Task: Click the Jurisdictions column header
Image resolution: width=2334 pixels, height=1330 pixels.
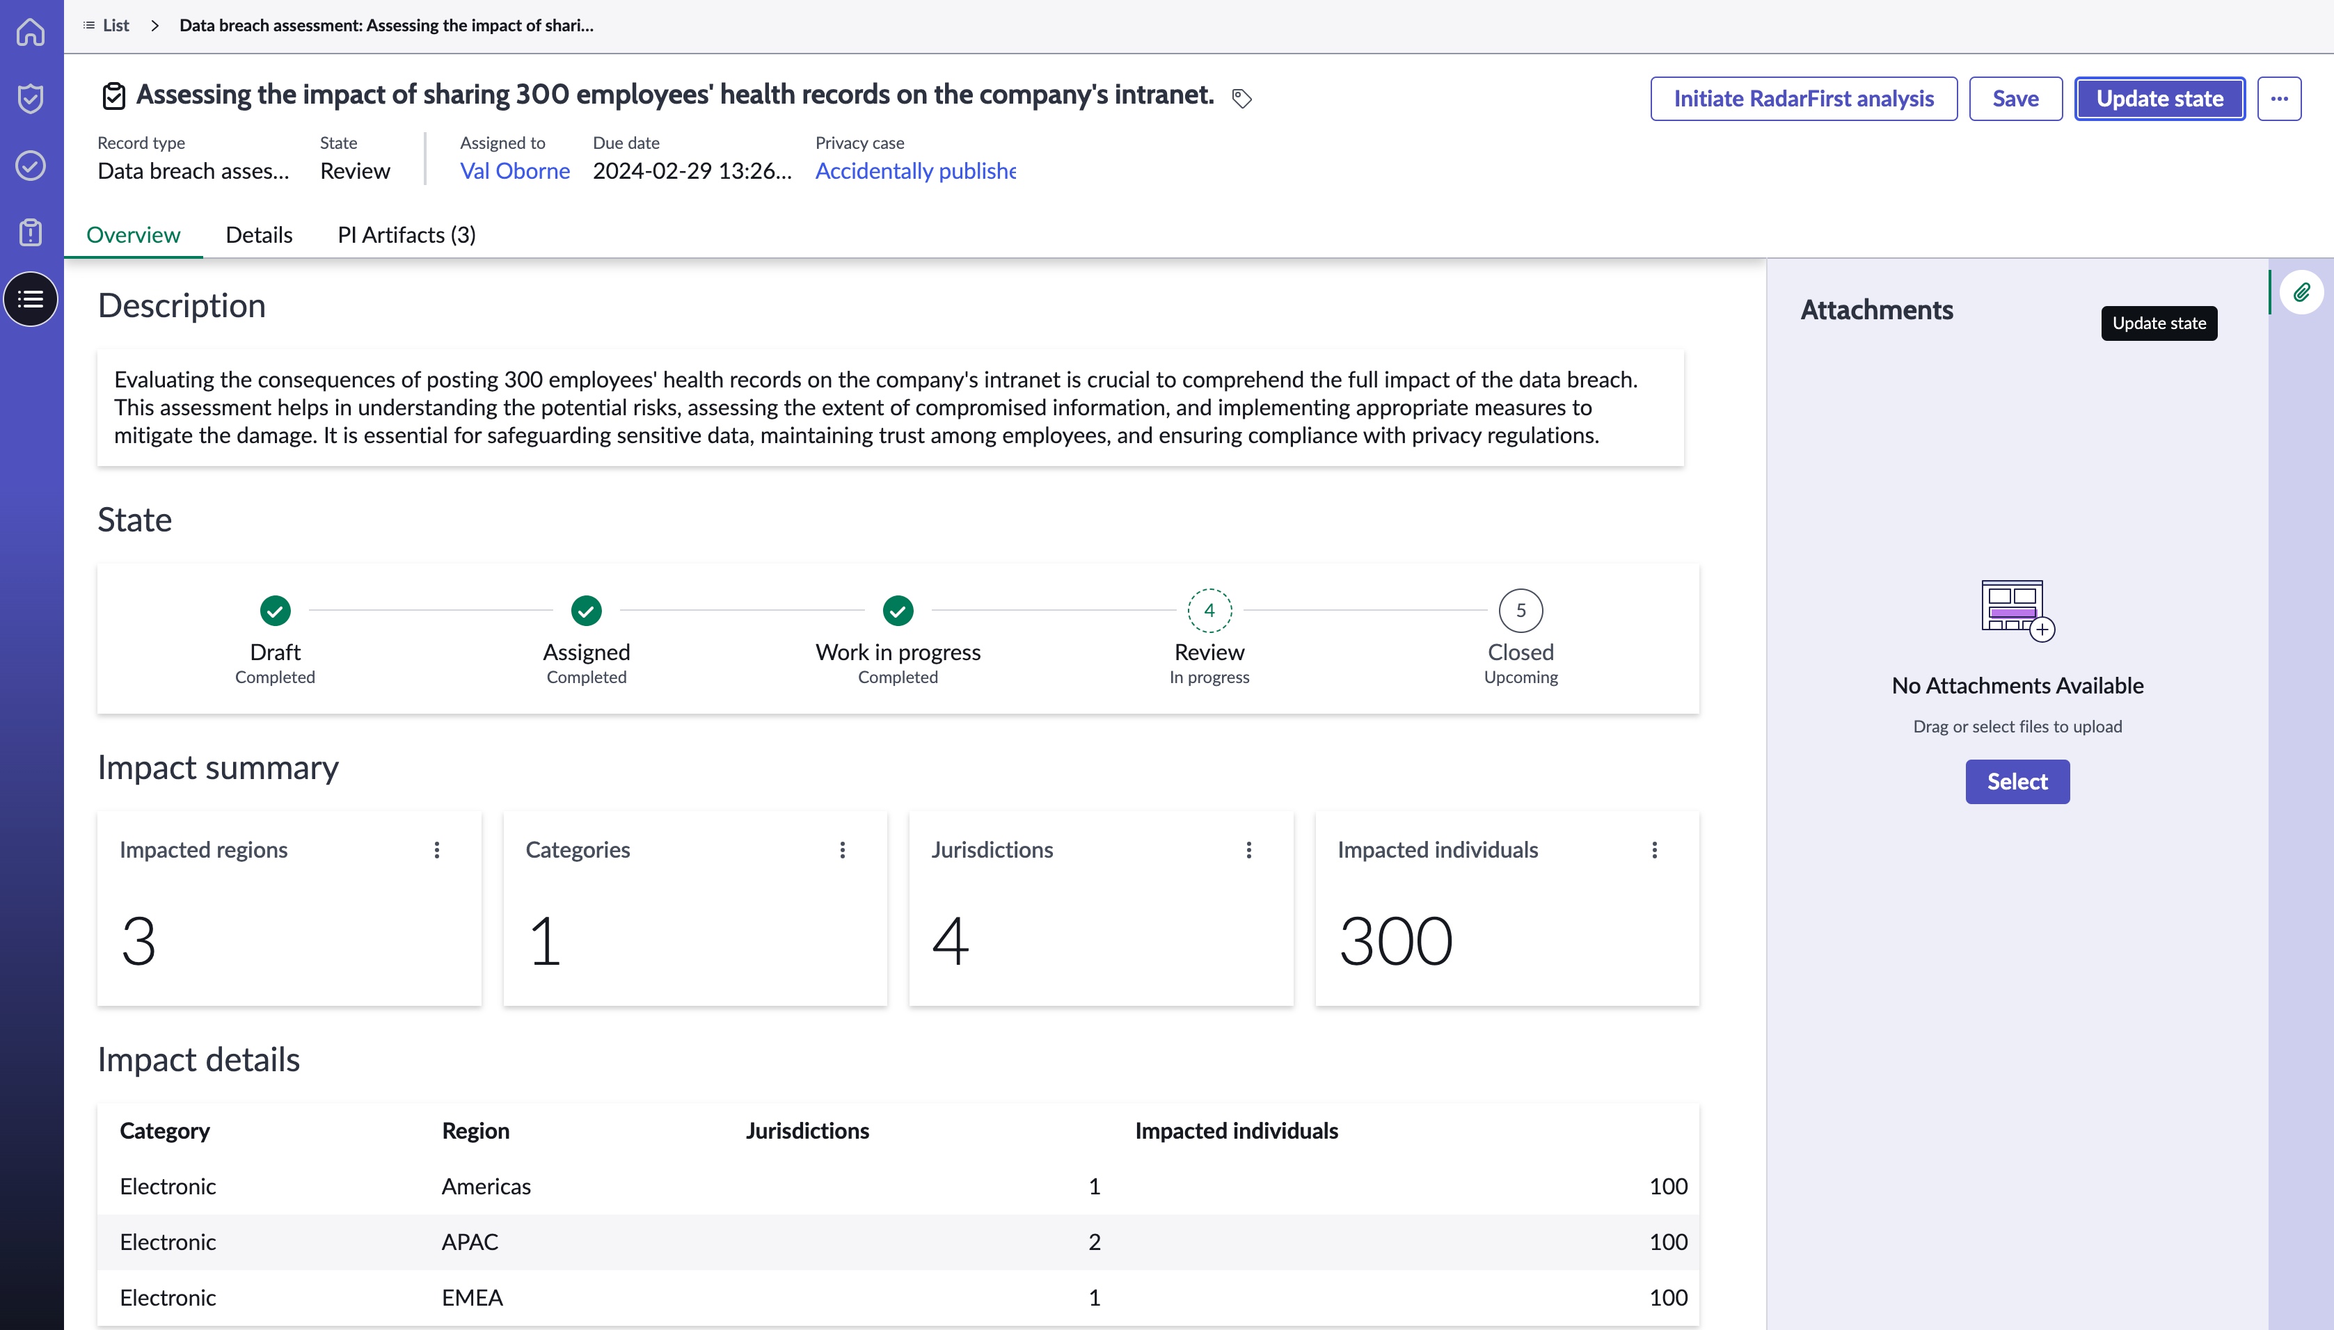Action: 808,1131
